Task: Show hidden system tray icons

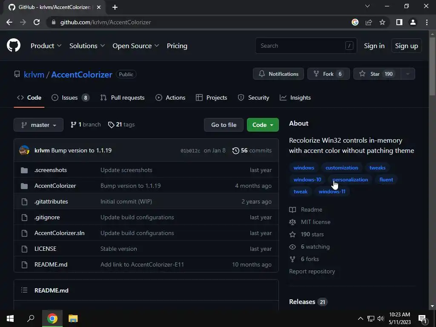Action: (x=360, y=318)
